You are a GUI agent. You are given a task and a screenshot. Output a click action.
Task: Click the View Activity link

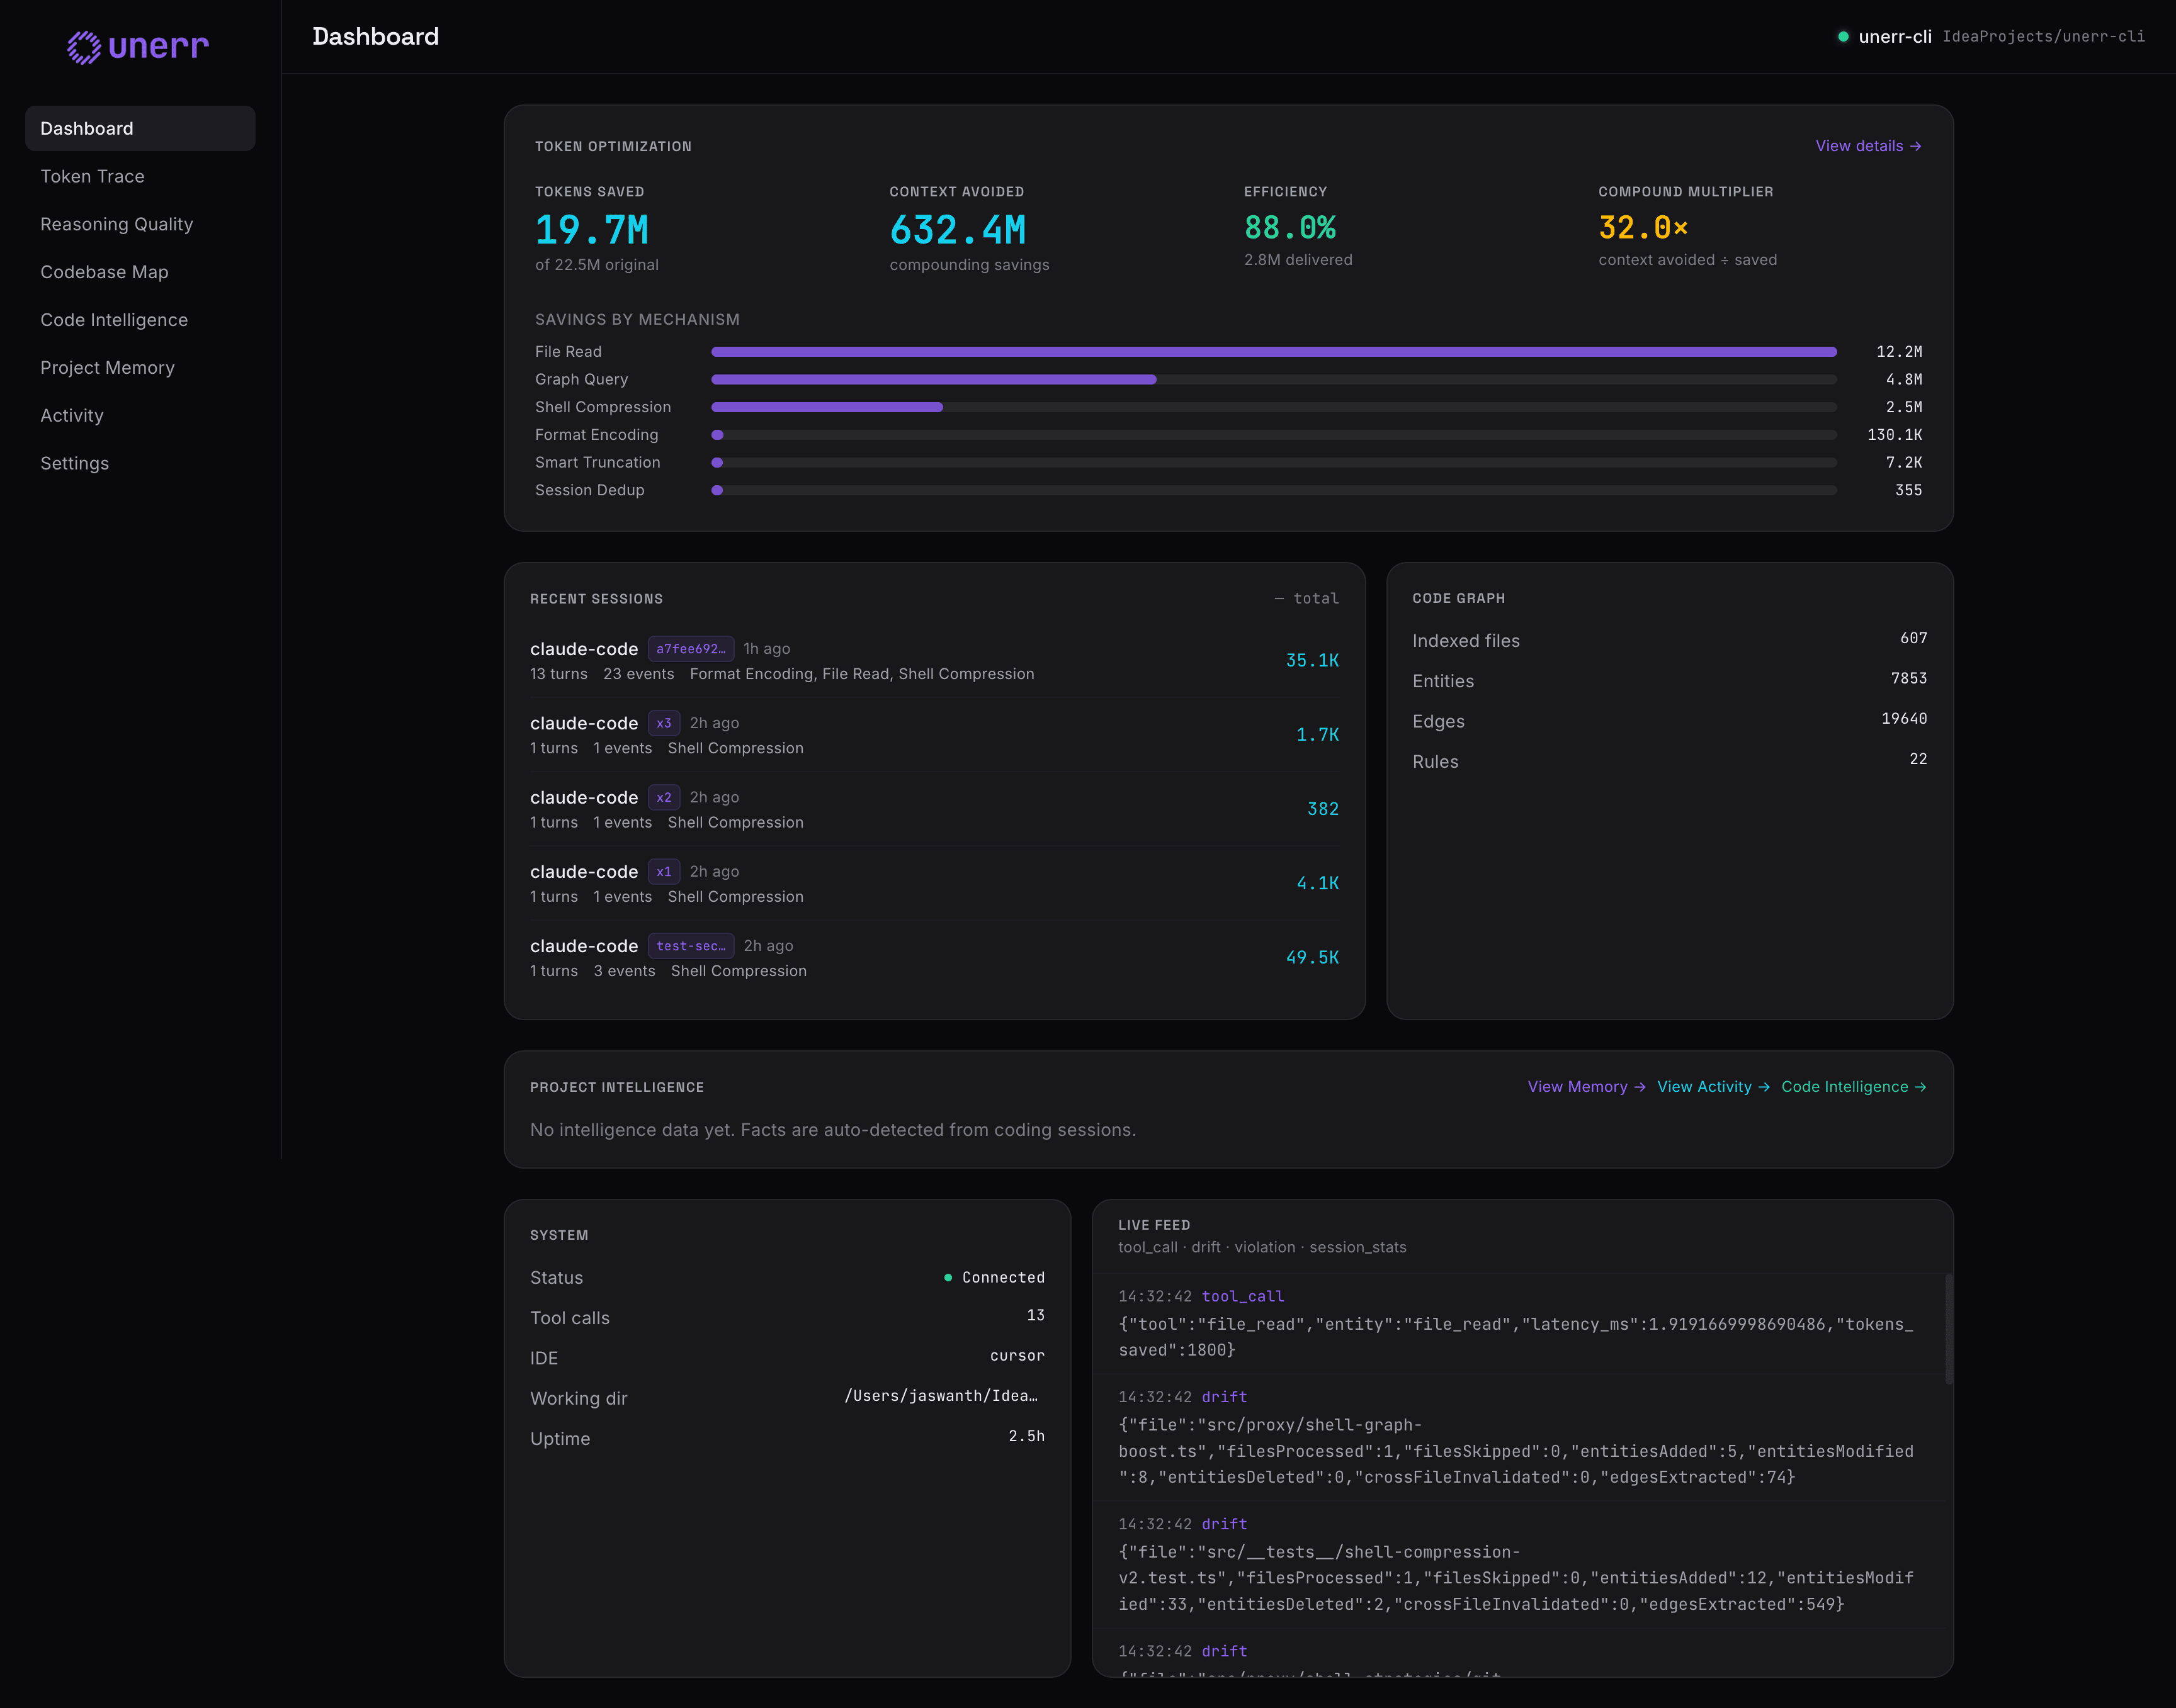click(1713, 1087)
